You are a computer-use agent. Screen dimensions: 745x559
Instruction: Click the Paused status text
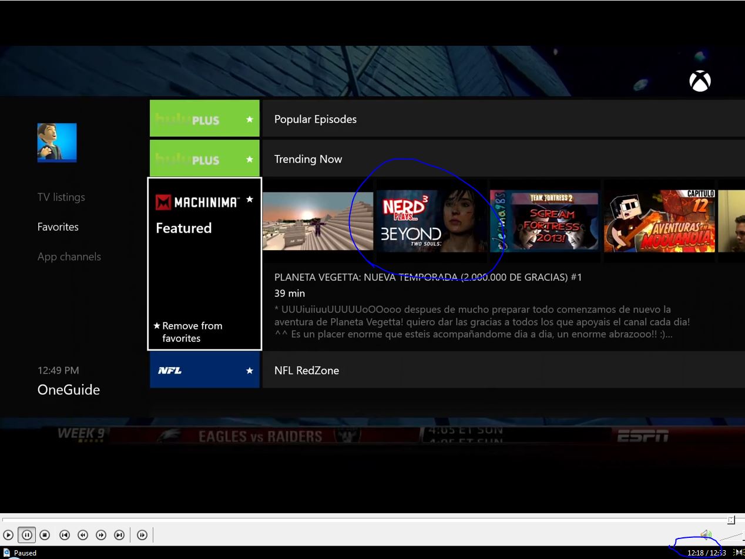pyautogui.click(x=25, y=553)
